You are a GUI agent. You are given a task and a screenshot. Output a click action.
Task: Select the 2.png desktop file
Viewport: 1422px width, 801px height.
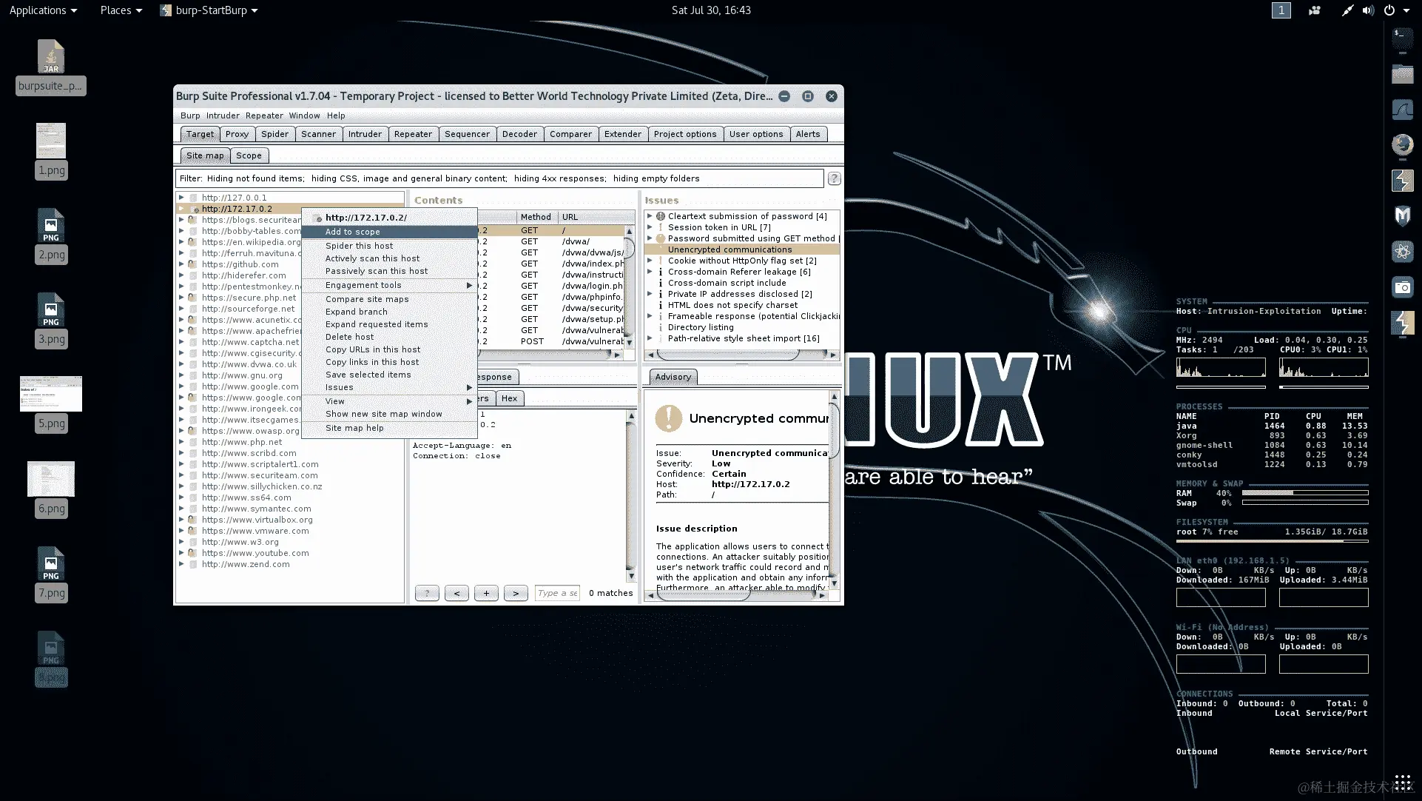(51, 235)
